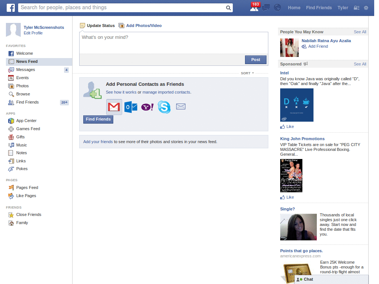Open the messages icon in top bar

[x=266, y=8]
